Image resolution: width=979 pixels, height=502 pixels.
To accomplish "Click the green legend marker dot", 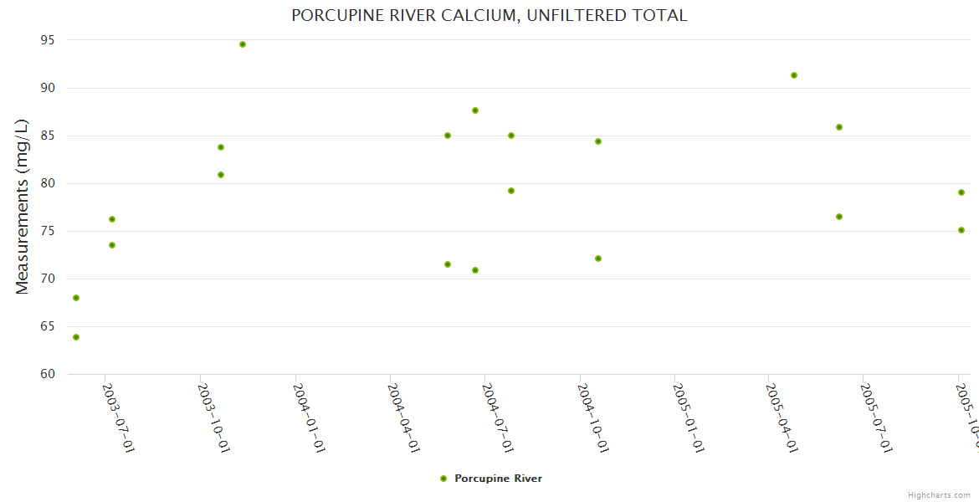I will (x=443, y=479).
